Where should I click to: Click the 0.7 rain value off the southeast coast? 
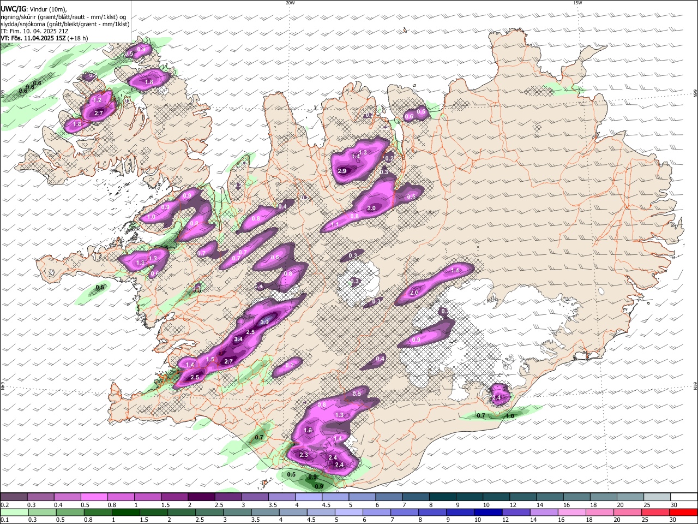(x=481, y=416)
